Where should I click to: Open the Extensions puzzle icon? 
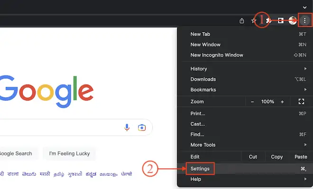[269, 20]
